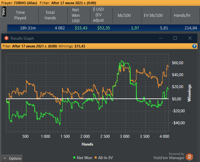Open the vertical Stats tab
Image resolution: width=200 pixels, height=162 pixels.
point(4,12)
